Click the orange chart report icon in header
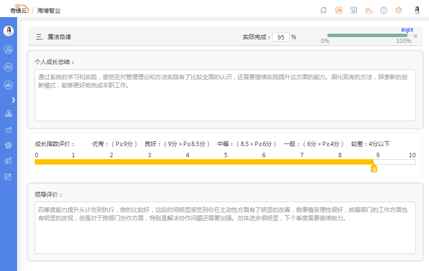Viewport: 429px width, 271px height. click(x=339, y=10)
